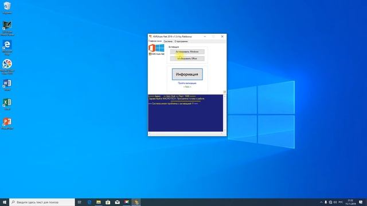Click the Office and Windows logo in KMSAuto
367x206 pixels.
(x=157, y=48)
